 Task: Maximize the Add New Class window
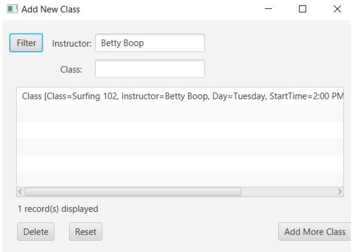[303, 9]
